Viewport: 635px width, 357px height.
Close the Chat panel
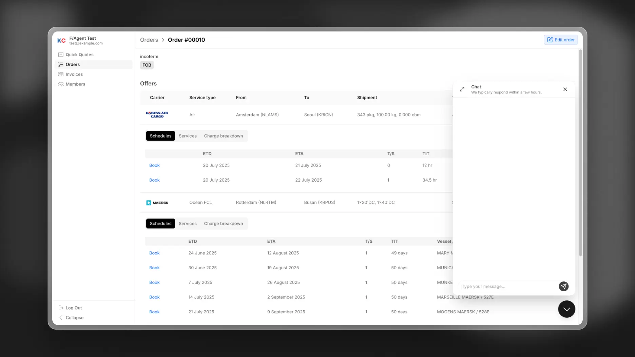(x=565, y=89)
